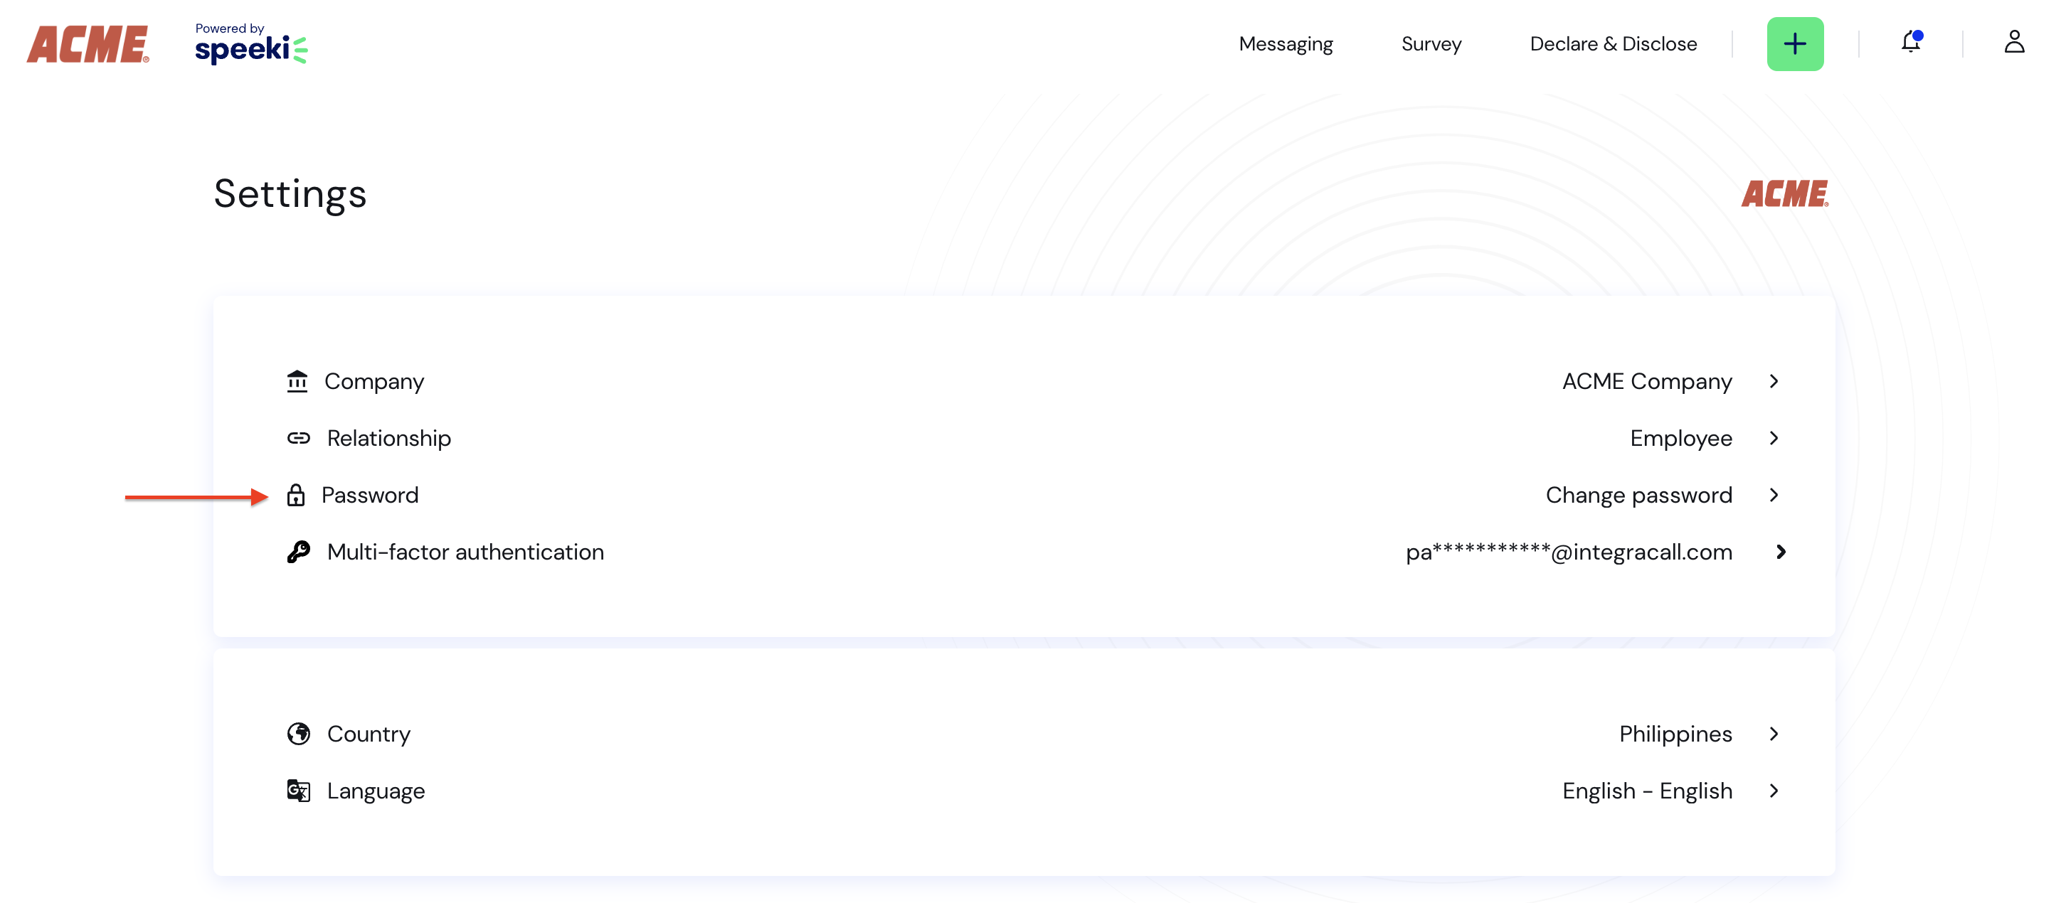Viewport: 2066px width, 903px height.
Task: Expand the ACME Company chevron
Action: coord(1774,381)
